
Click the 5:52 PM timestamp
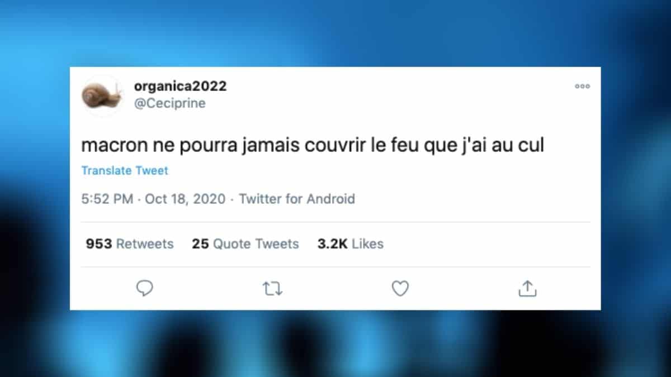[107, 199]
